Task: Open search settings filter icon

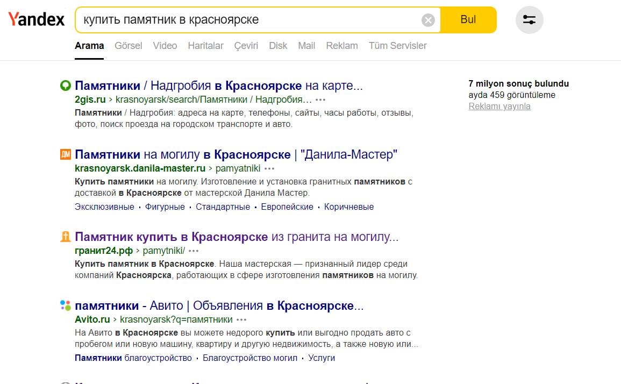Action: (x=529, y=20)
